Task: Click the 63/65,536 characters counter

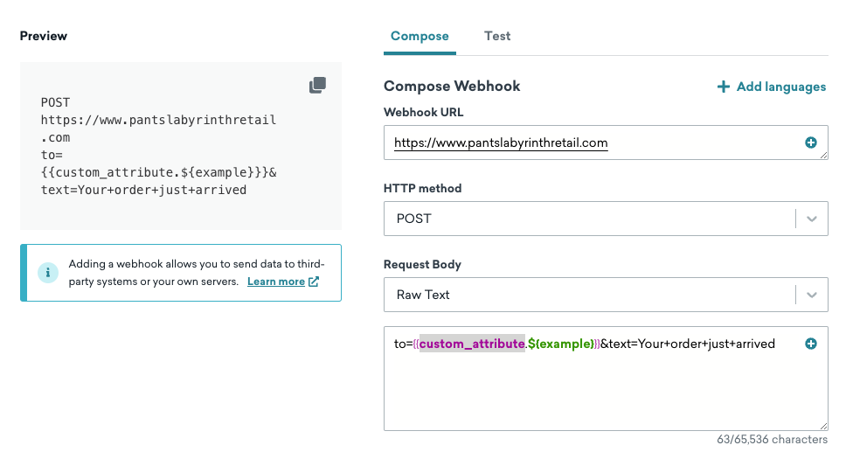Action: [772, 440]
